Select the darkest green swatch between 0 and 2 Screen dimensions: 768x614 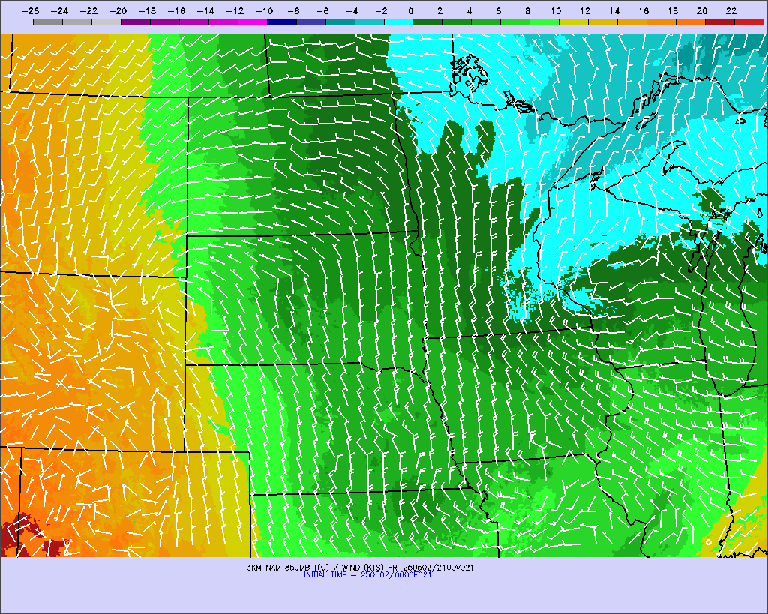point(428,22)
